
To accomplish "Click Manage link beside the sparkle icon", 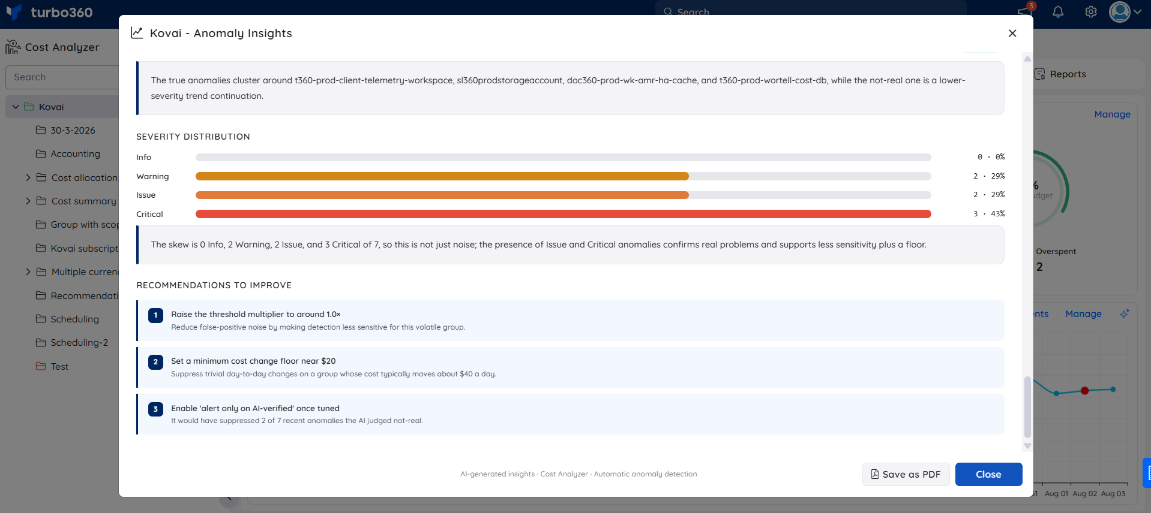I will (1083, 314).
